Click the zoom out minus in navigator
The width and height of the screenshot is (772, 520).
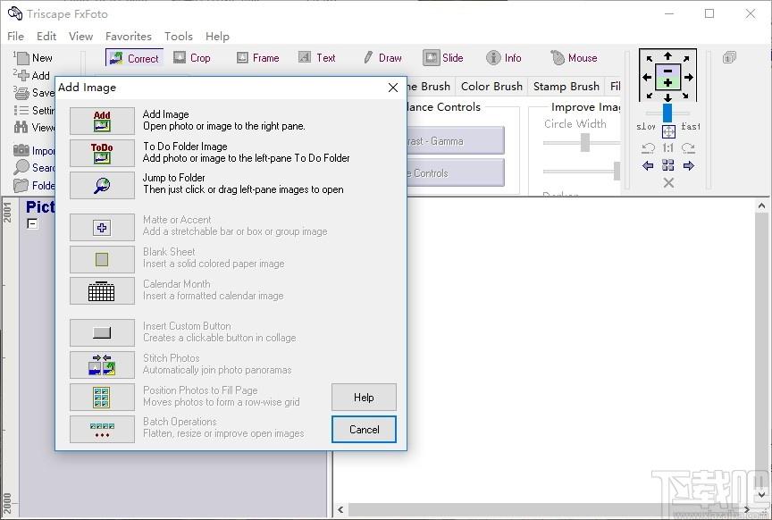(667, 71)
